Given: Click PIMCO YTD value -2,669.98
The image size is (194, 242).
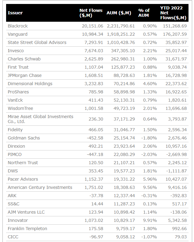Looking at the screenshot, I should point(176,154).
